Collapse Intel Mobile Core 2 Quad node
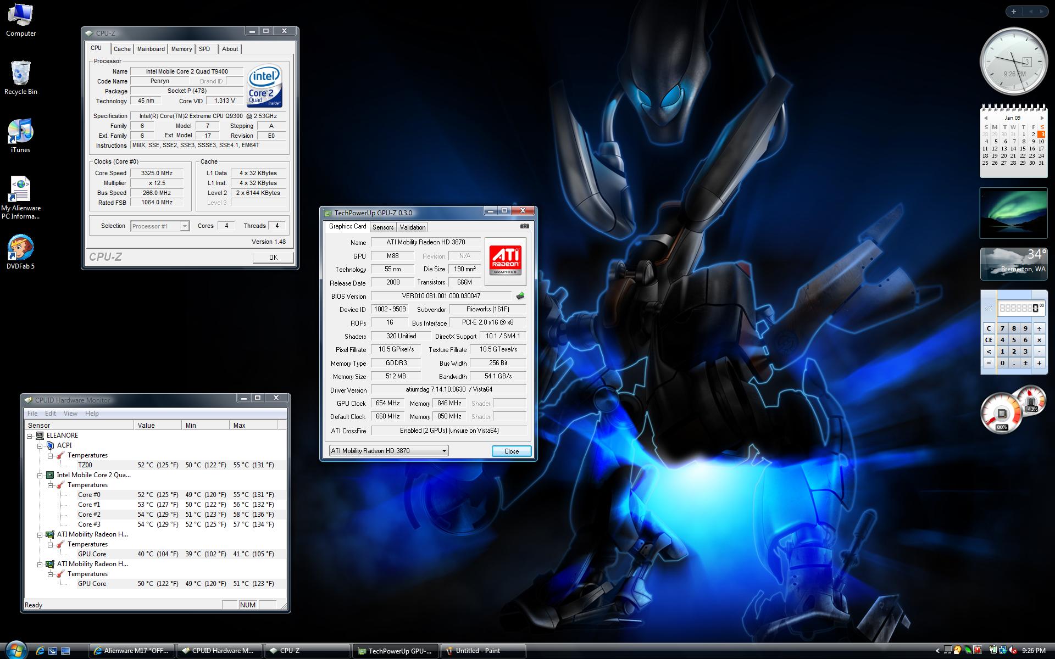The width and height of the screenshot is (1055, 659). coord(40,475)
